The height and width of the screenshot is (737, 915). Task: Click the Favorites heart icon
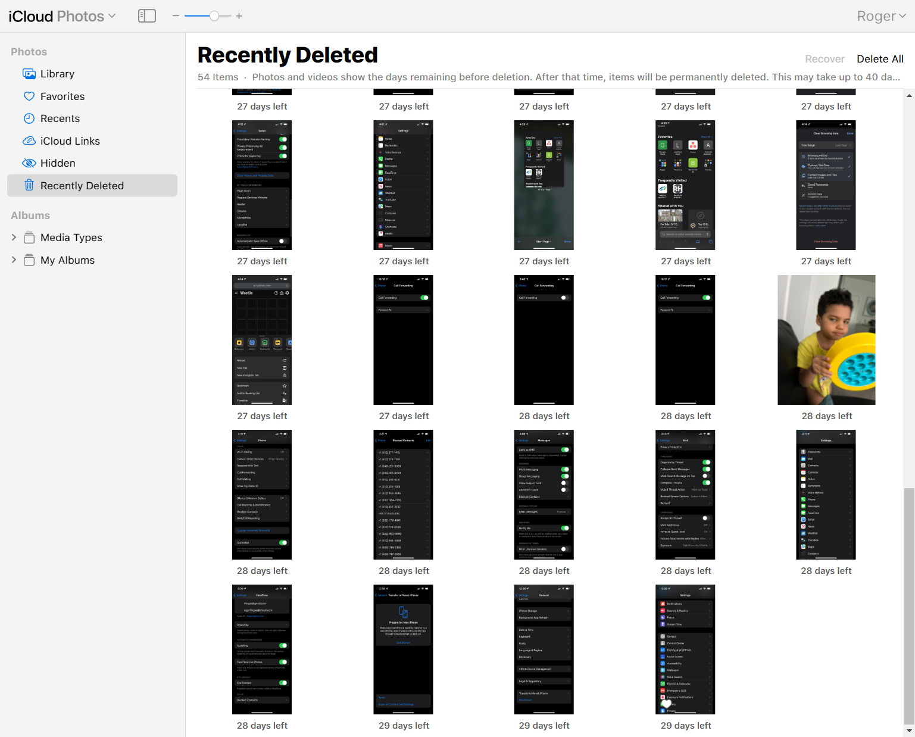[x=29, y=96]
